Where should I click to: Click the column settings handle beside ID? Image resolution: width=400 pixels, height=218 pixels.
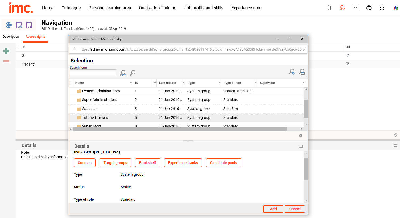point(18,47)
